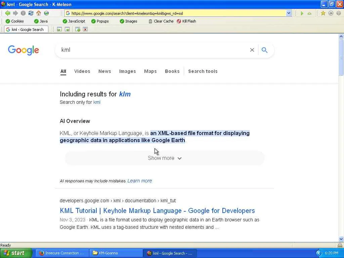Click the 'Nov 3, 2023' result date
The image size is (344, 258).
coord(73,220)
